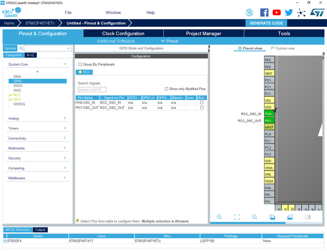Viewport: 327px width, 251px height.
Task: Open the Help menu
Action: (150, 12)
